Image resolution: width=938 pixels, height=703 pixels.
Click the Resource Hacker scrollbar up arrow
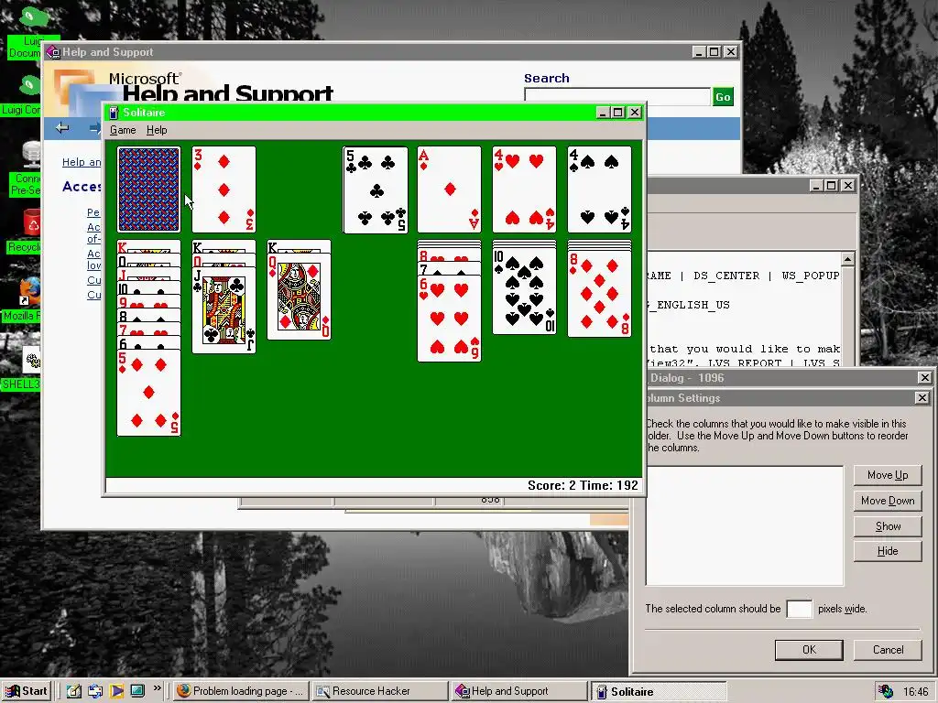pyautogui.click(x=847, y=259)
